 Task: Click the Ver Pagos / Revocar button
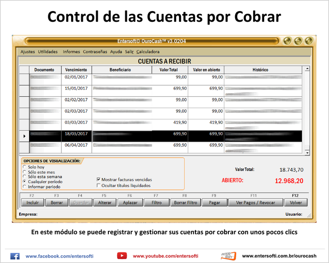point(255,203)
